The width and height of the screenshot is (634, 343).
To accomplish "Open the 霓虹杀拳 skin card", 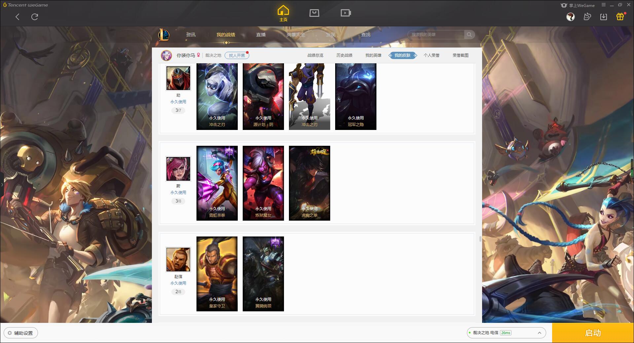I will [x=217, y=183].
